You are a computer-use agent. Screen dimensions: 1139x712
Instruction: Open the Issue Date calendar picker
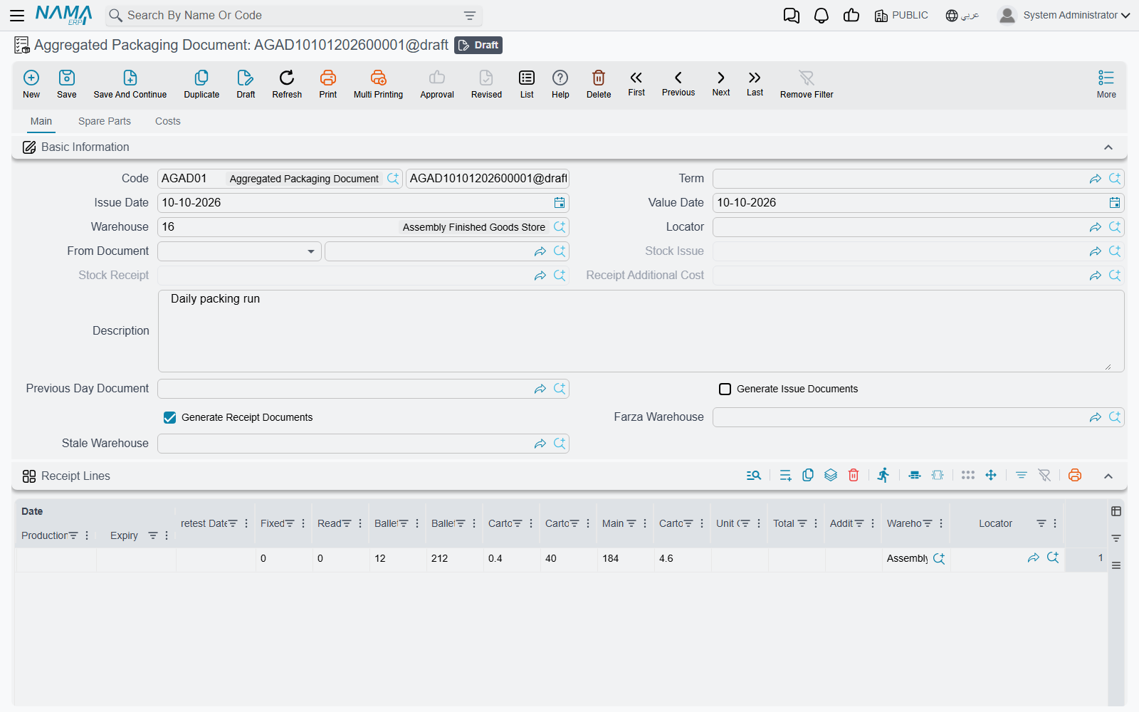[560, 203]
